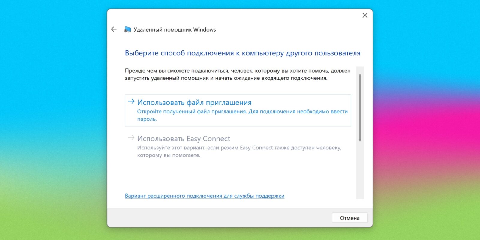This screenshot has width=480, height=240.
Task: Select the Использовать Easy Connect option title
Action: [x=184, y=139]
